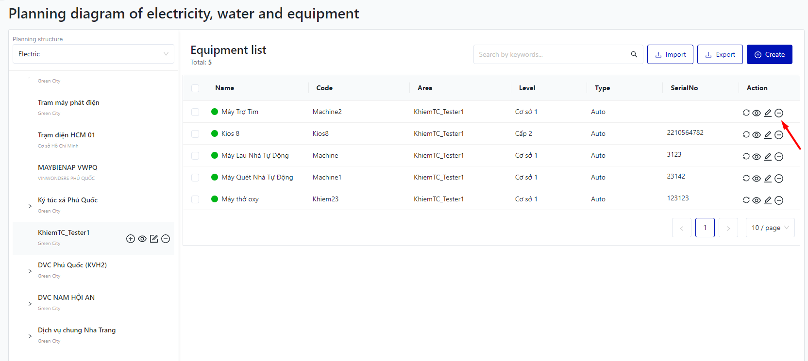Screen dimensions: 808x361
Task: Select all rows with the header checkbox
Action: click(195, 88)
